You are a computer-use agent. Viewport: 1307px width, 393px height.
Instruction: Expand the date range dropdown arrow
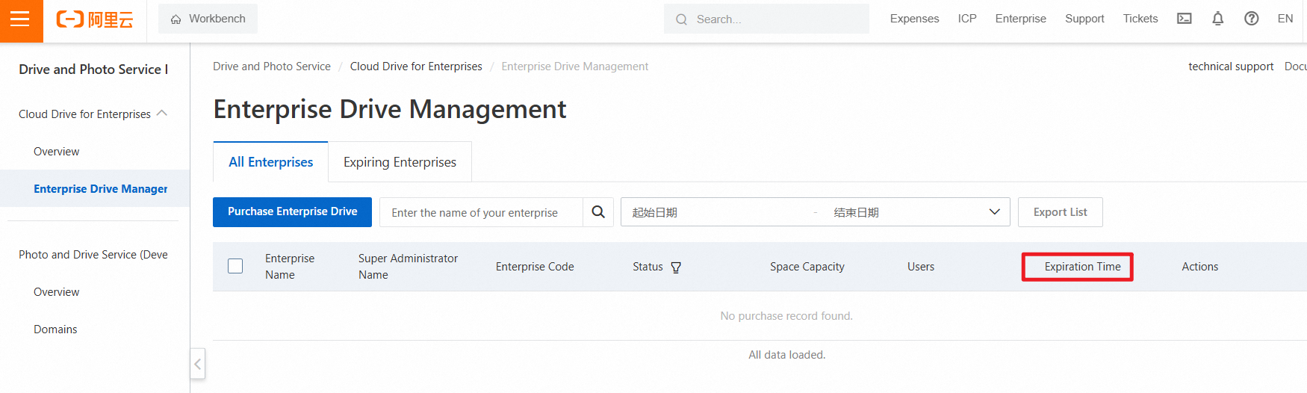[x=994, y=212]
